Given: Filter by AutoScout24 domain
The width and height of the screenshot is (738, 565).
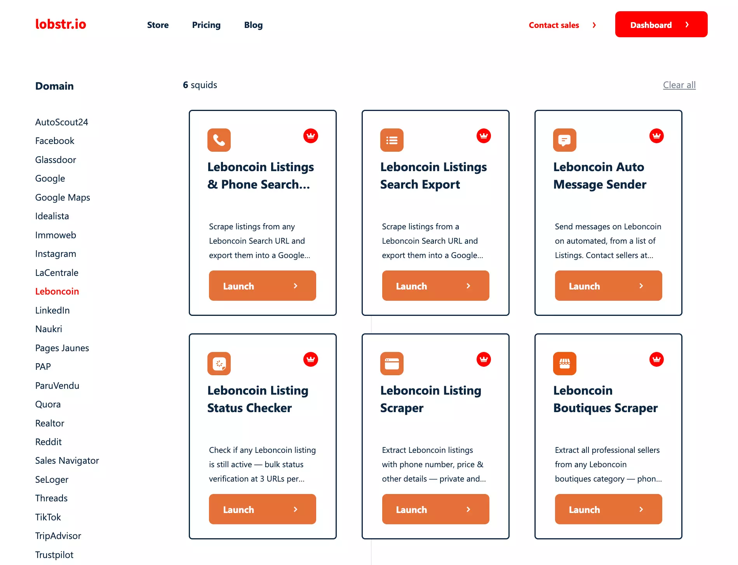Looking at the screenshot, I should click(x=62, y=122).
